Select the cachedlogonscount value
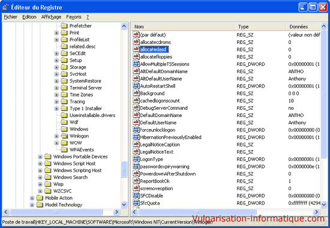330x228 pixels. tap(160, 101)
